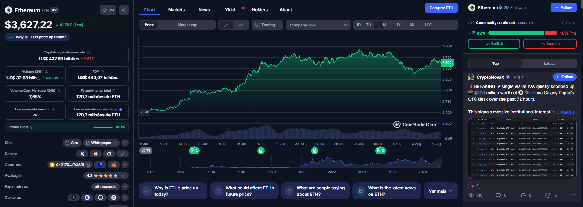Open the Comparar com dropdown
This screenshot has height=207, width=583.
pyautogui.click(x=318, y=25)
